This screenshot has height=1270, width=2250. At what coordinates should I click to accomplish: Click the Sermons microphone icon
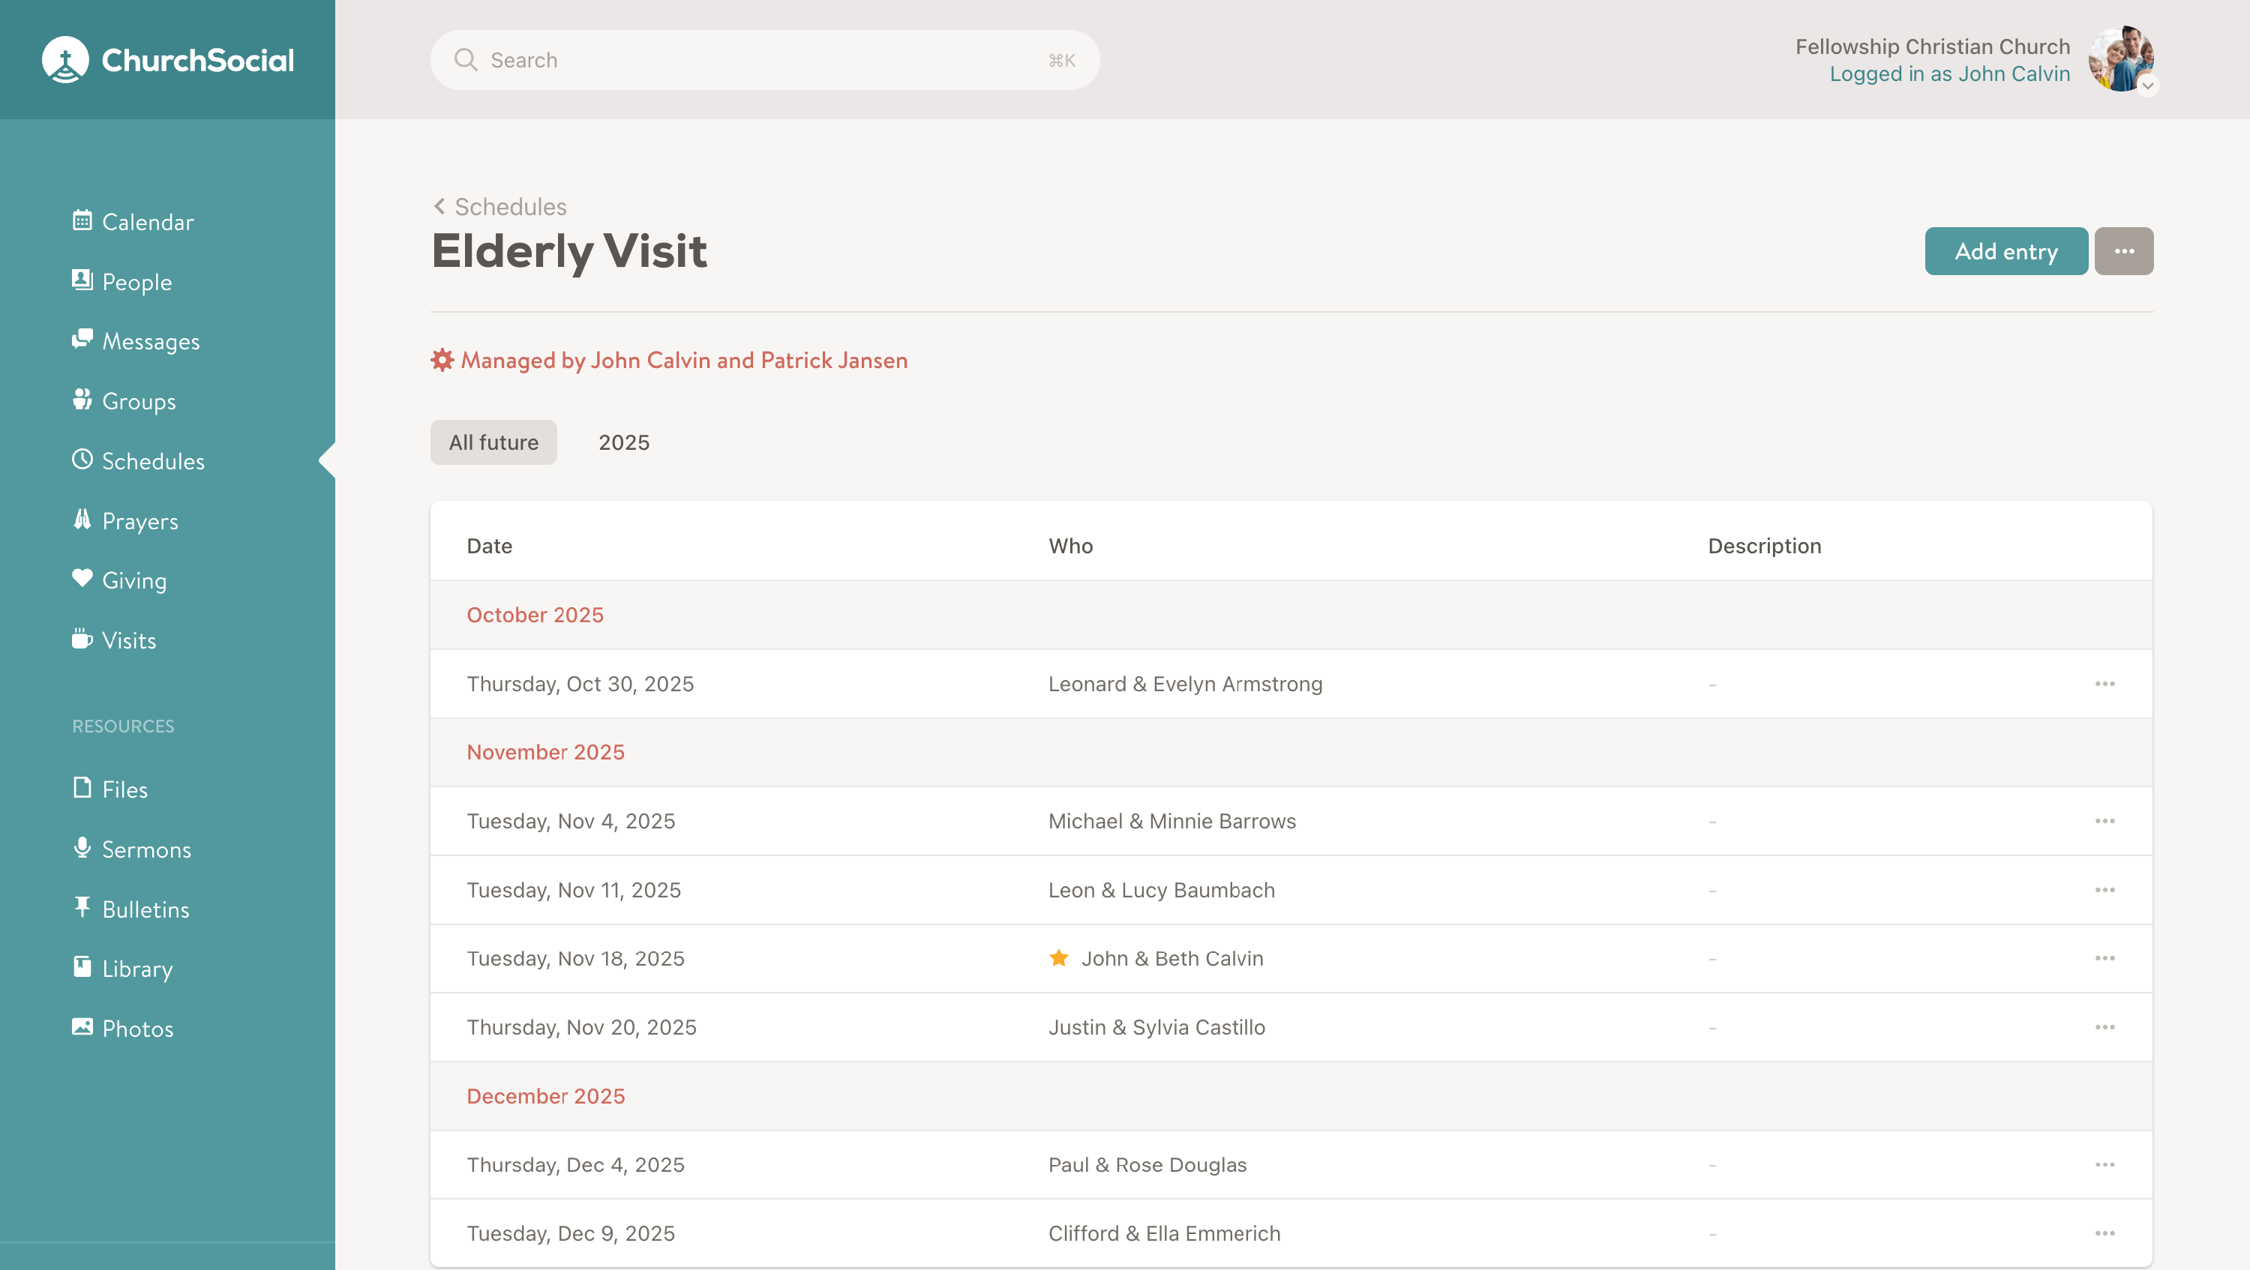coord(82,847)
